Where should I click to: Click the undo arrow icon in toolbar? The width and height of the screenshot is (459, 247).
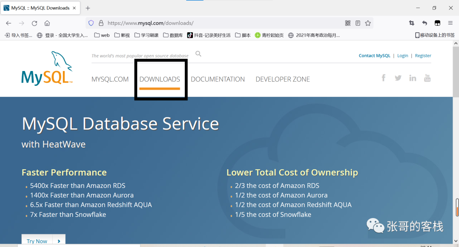[x=425, y=23]
